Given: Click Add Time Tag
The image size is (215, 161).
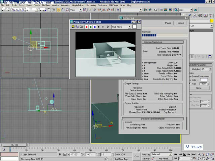Looking at the screenshot, I should [121, 159].
